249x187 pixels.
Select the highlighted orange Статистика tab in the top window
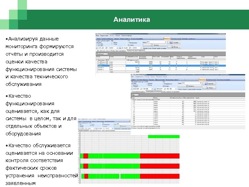167,38
